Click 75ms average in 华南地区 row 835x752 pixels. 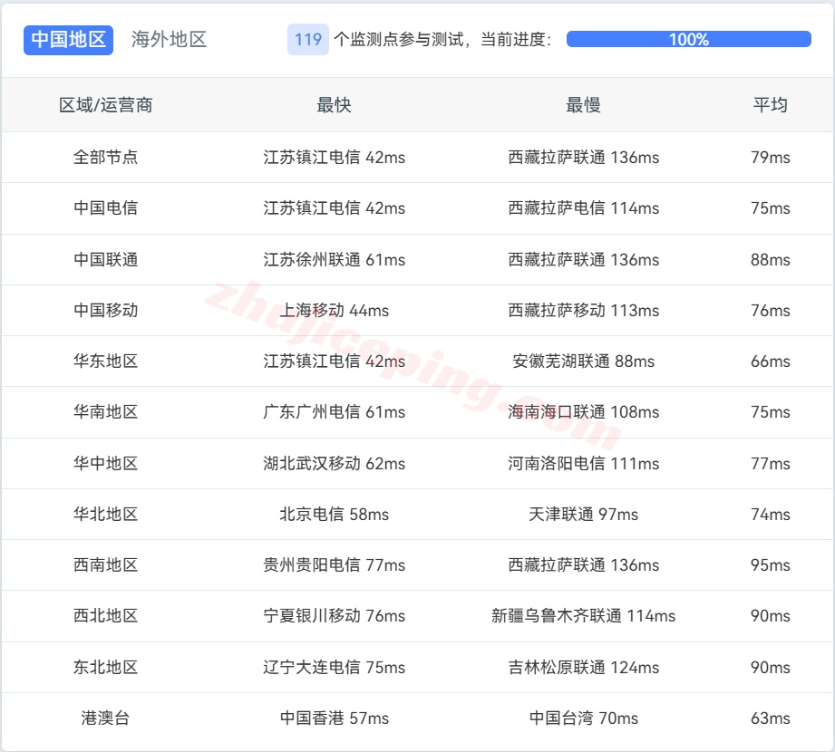click(x=770, y=412)
